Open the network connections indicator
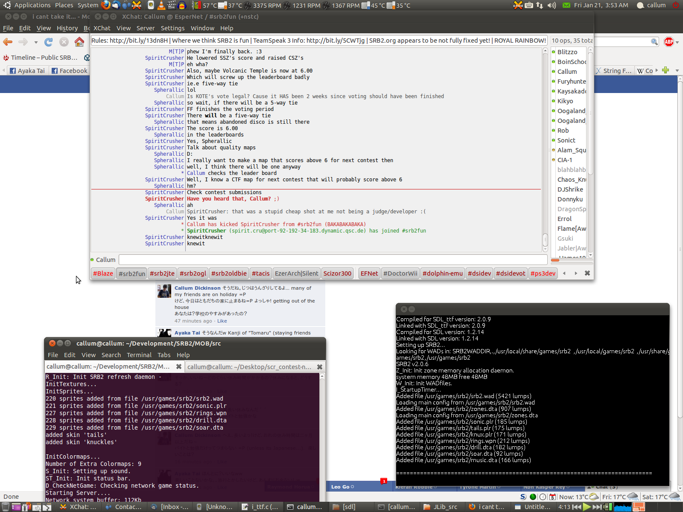 coord(540,5)
